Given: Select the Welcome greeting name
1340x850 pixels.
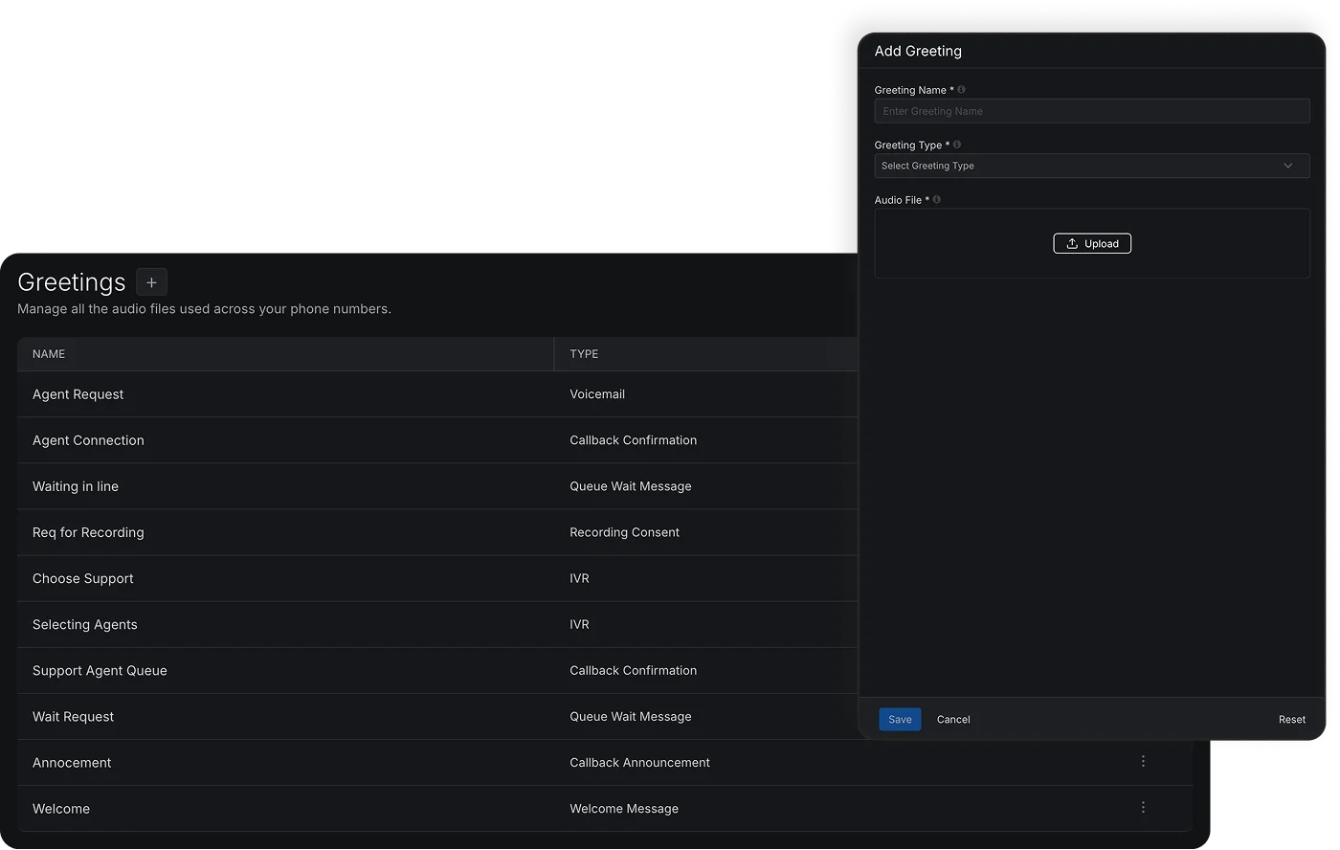Looking at the screenshot, I should [x=61, y=809].
